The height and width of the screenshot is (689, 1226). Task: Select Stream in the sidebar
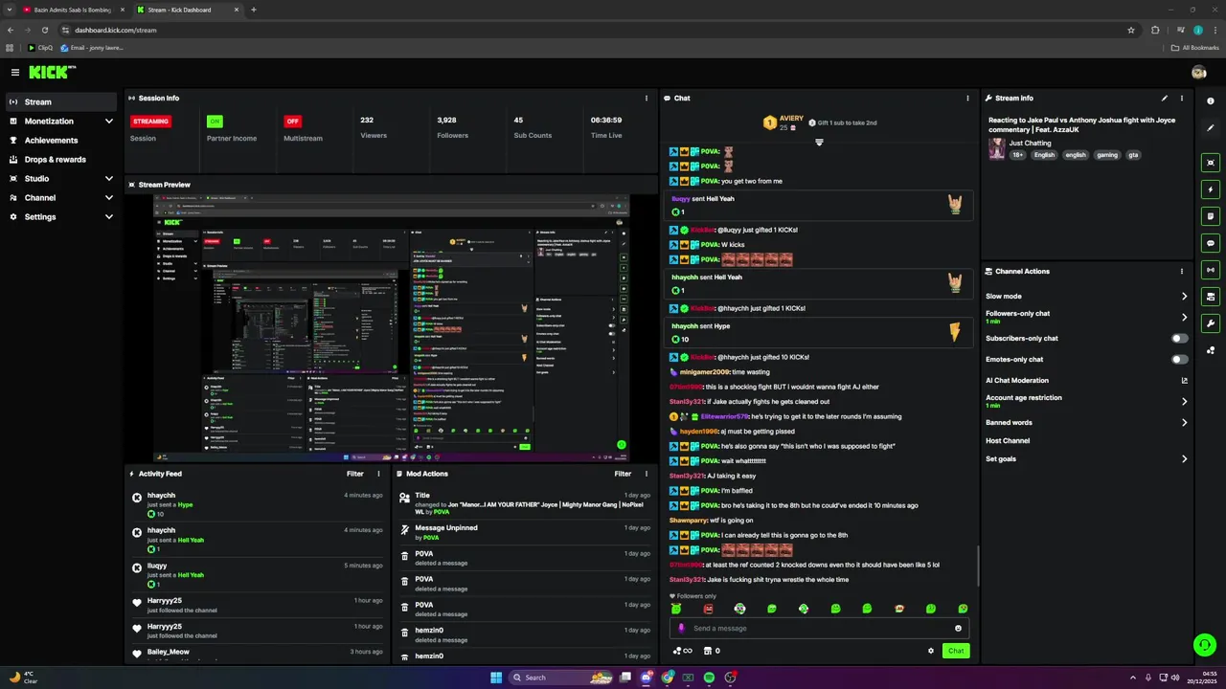click(x=61, y=102)
